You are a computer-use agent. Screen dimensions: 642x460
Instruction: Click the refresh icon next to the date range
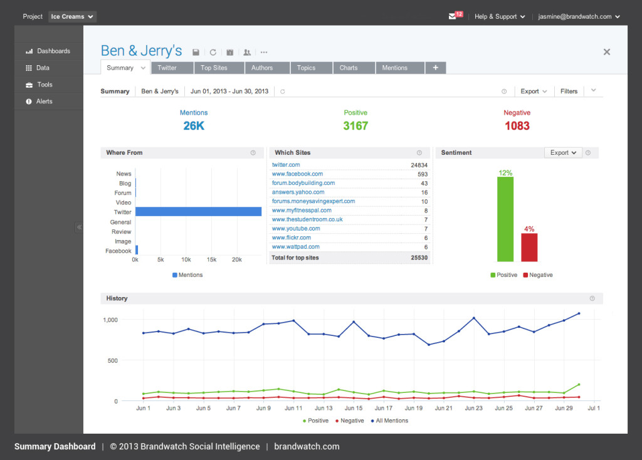(x=283, y=91)
